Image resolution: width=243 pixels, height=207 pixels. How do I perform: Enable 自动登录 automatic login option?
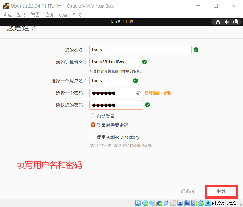tap(93, 116)
